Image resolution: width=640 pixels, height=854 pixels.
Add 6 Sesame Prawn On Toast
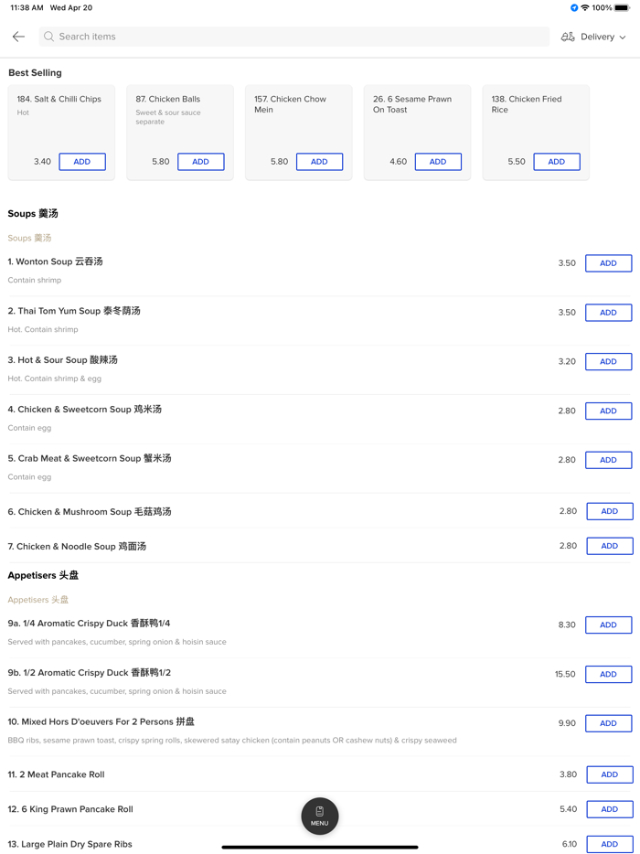pos(438,162)
